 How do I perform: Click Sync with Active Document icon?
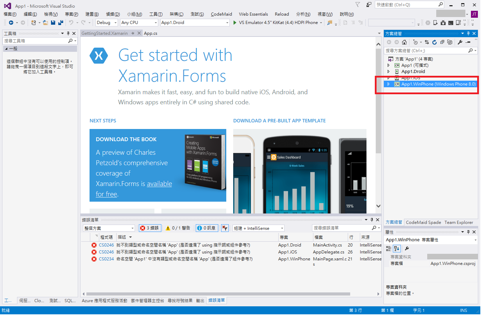(x=427, y=42)
